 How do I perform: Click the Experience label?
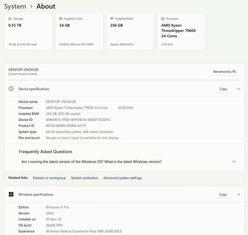[27, 231]
